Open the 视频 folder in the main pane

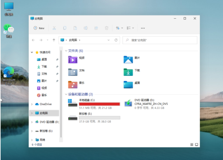(73, 59)
